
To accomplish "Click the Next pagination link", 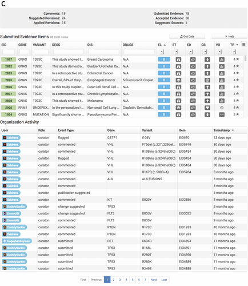I will point(154,280).
